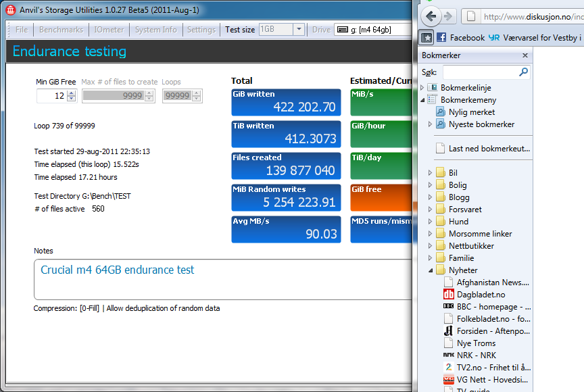Click the bookmarks Søk search field
Screen dimensions: 584x392
tap(481, 72)
